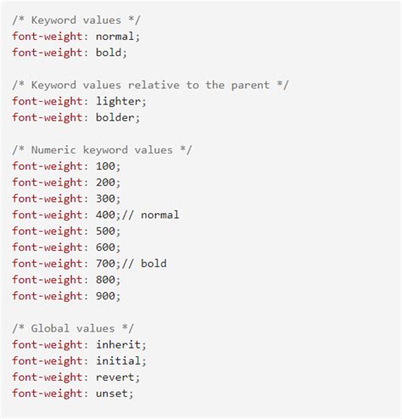Image resolution: width=402 pixels, height=419 pixels.
Task: Click the 'lighter' value
Action: pos(118,101)
